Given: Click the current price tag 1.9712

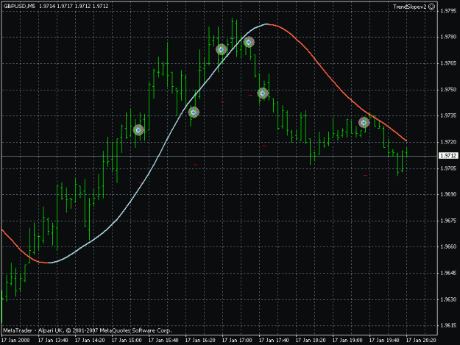Looking at the screenshot, I should (x=448, y=155).
